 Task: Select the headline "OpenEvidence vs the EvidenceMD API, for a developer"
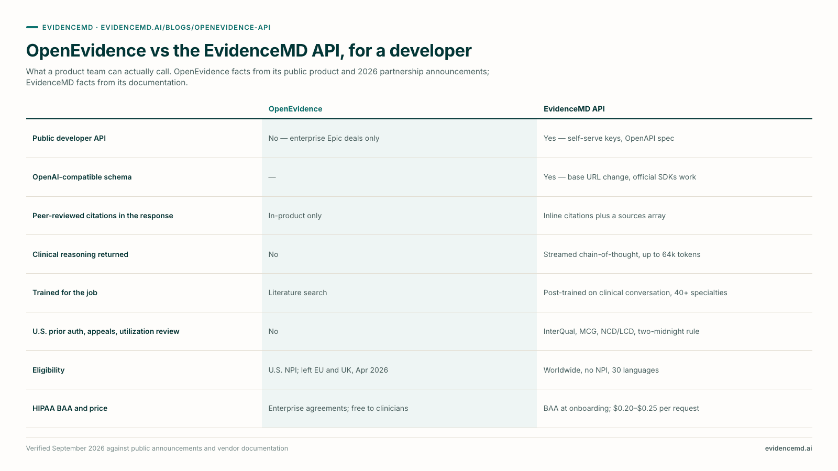249,51
